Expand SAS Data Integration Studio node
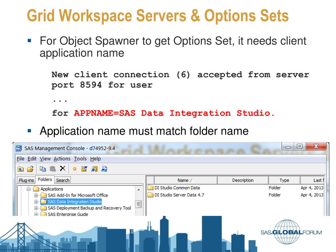This screenshot has width=336, height=252. tap(36, 202)
